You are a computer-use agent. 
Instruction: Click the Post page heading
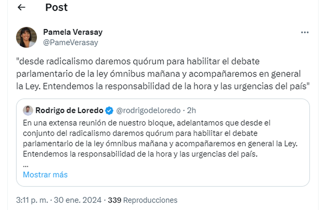[x=56, y=8]
